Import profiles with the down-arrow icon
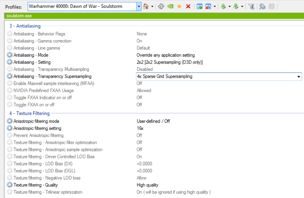This screenshot has height=198, width=304. click(x=236, y=6)
